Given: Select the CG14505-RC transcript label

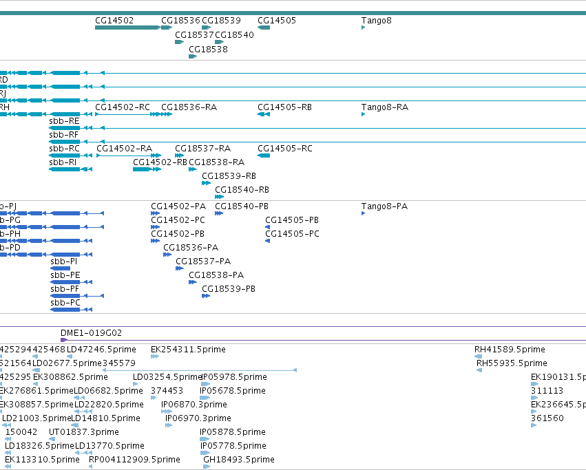Looking at the screenshot, I should tap(285, 149).
